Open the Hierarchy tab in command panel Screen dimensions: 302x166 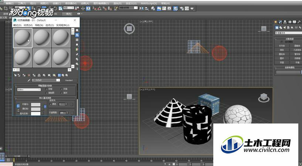[285, 22]
